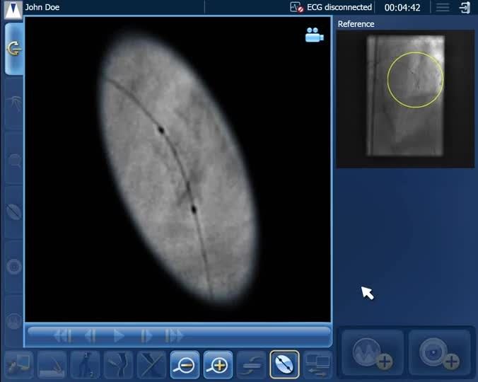Step back one frame
Viewport: 478px width, 382px height.
tap(91, 336)
